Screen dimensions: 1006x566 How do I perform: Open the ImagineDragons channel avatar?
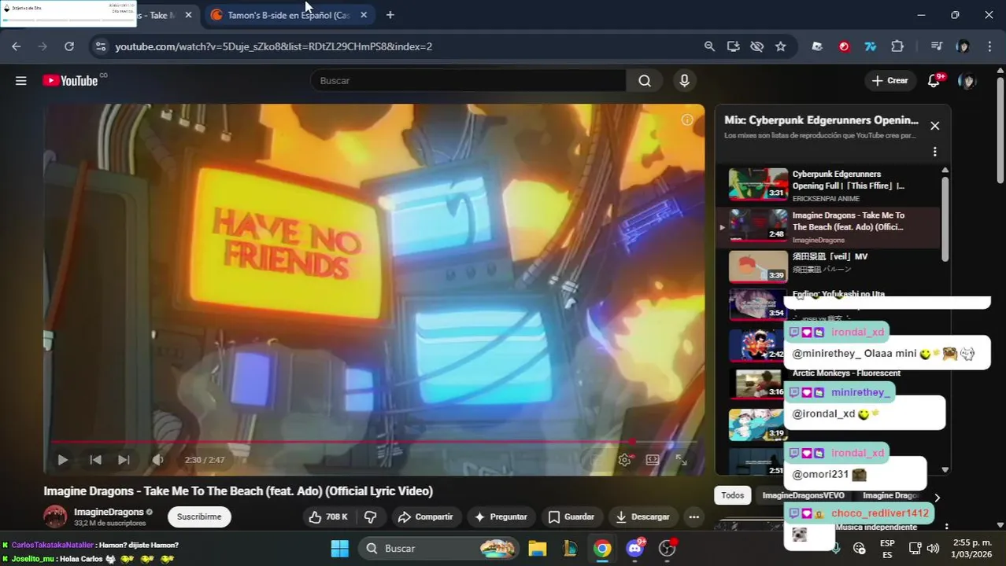[x=55, y=516]
